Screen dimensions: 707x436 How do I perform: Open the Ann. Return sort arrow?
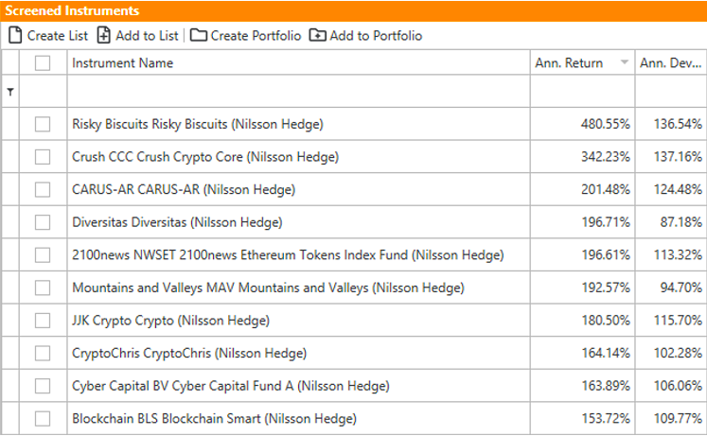625,62
